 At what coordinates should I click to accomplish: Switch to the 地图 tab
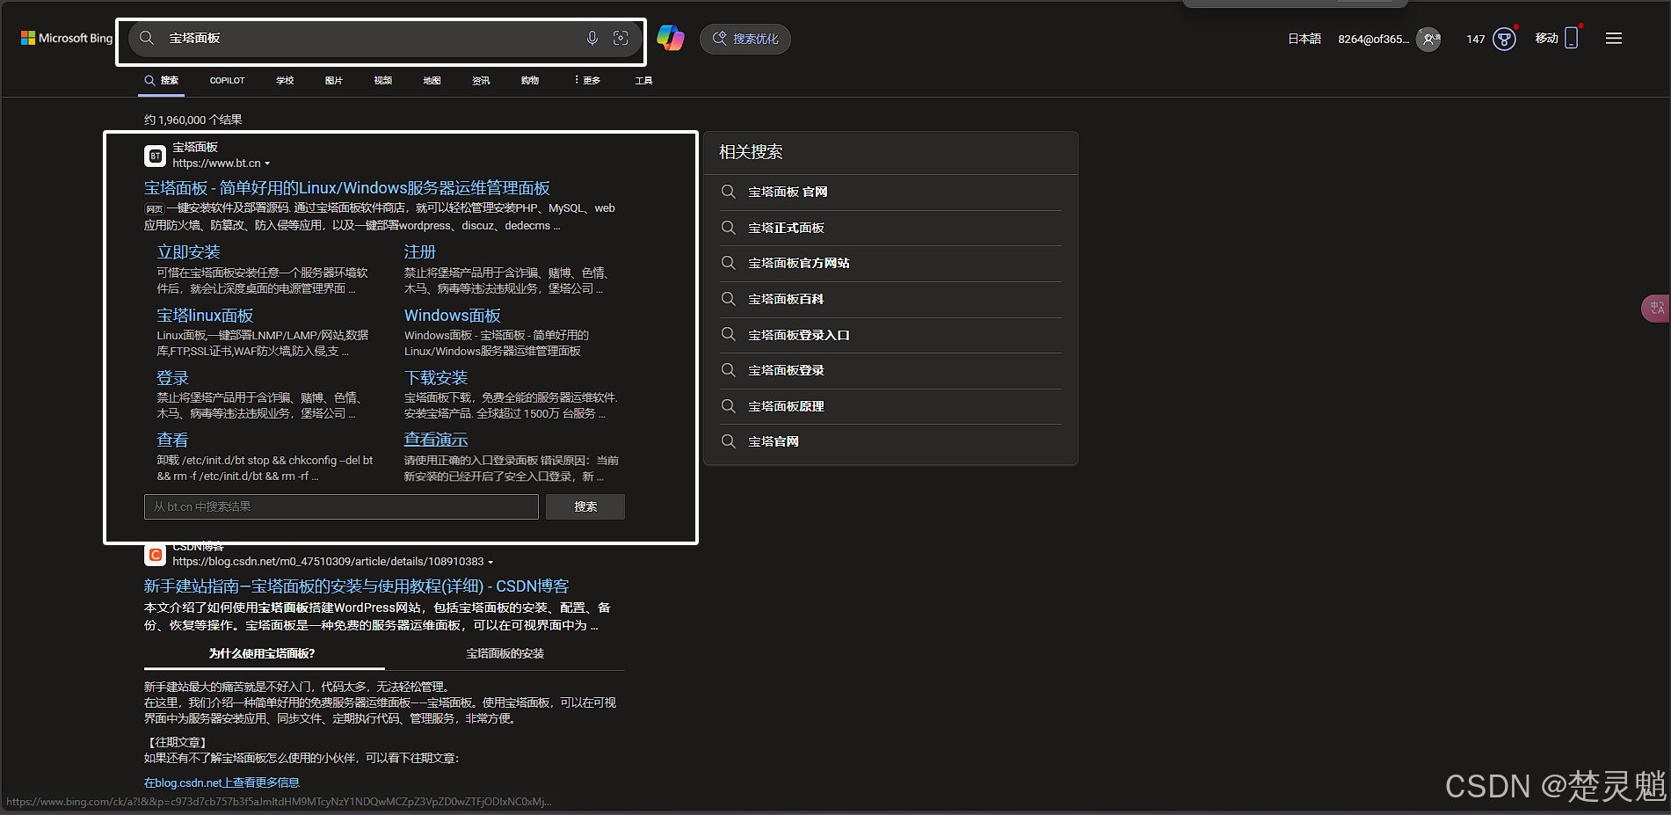[432, 80]
